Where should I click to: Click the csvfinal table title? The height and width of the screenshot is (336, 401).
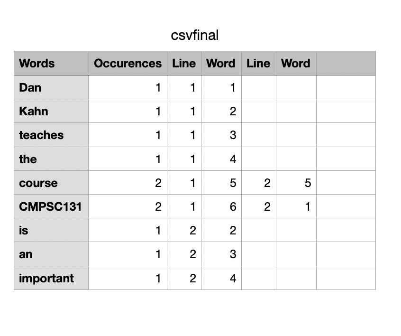tap(195, 35)
